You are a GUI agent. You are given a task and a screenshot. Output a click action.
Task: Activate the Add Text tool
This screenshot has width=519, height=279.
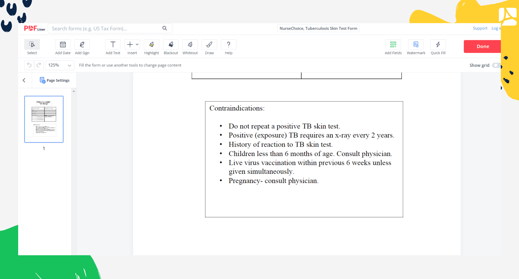(113, 47)
